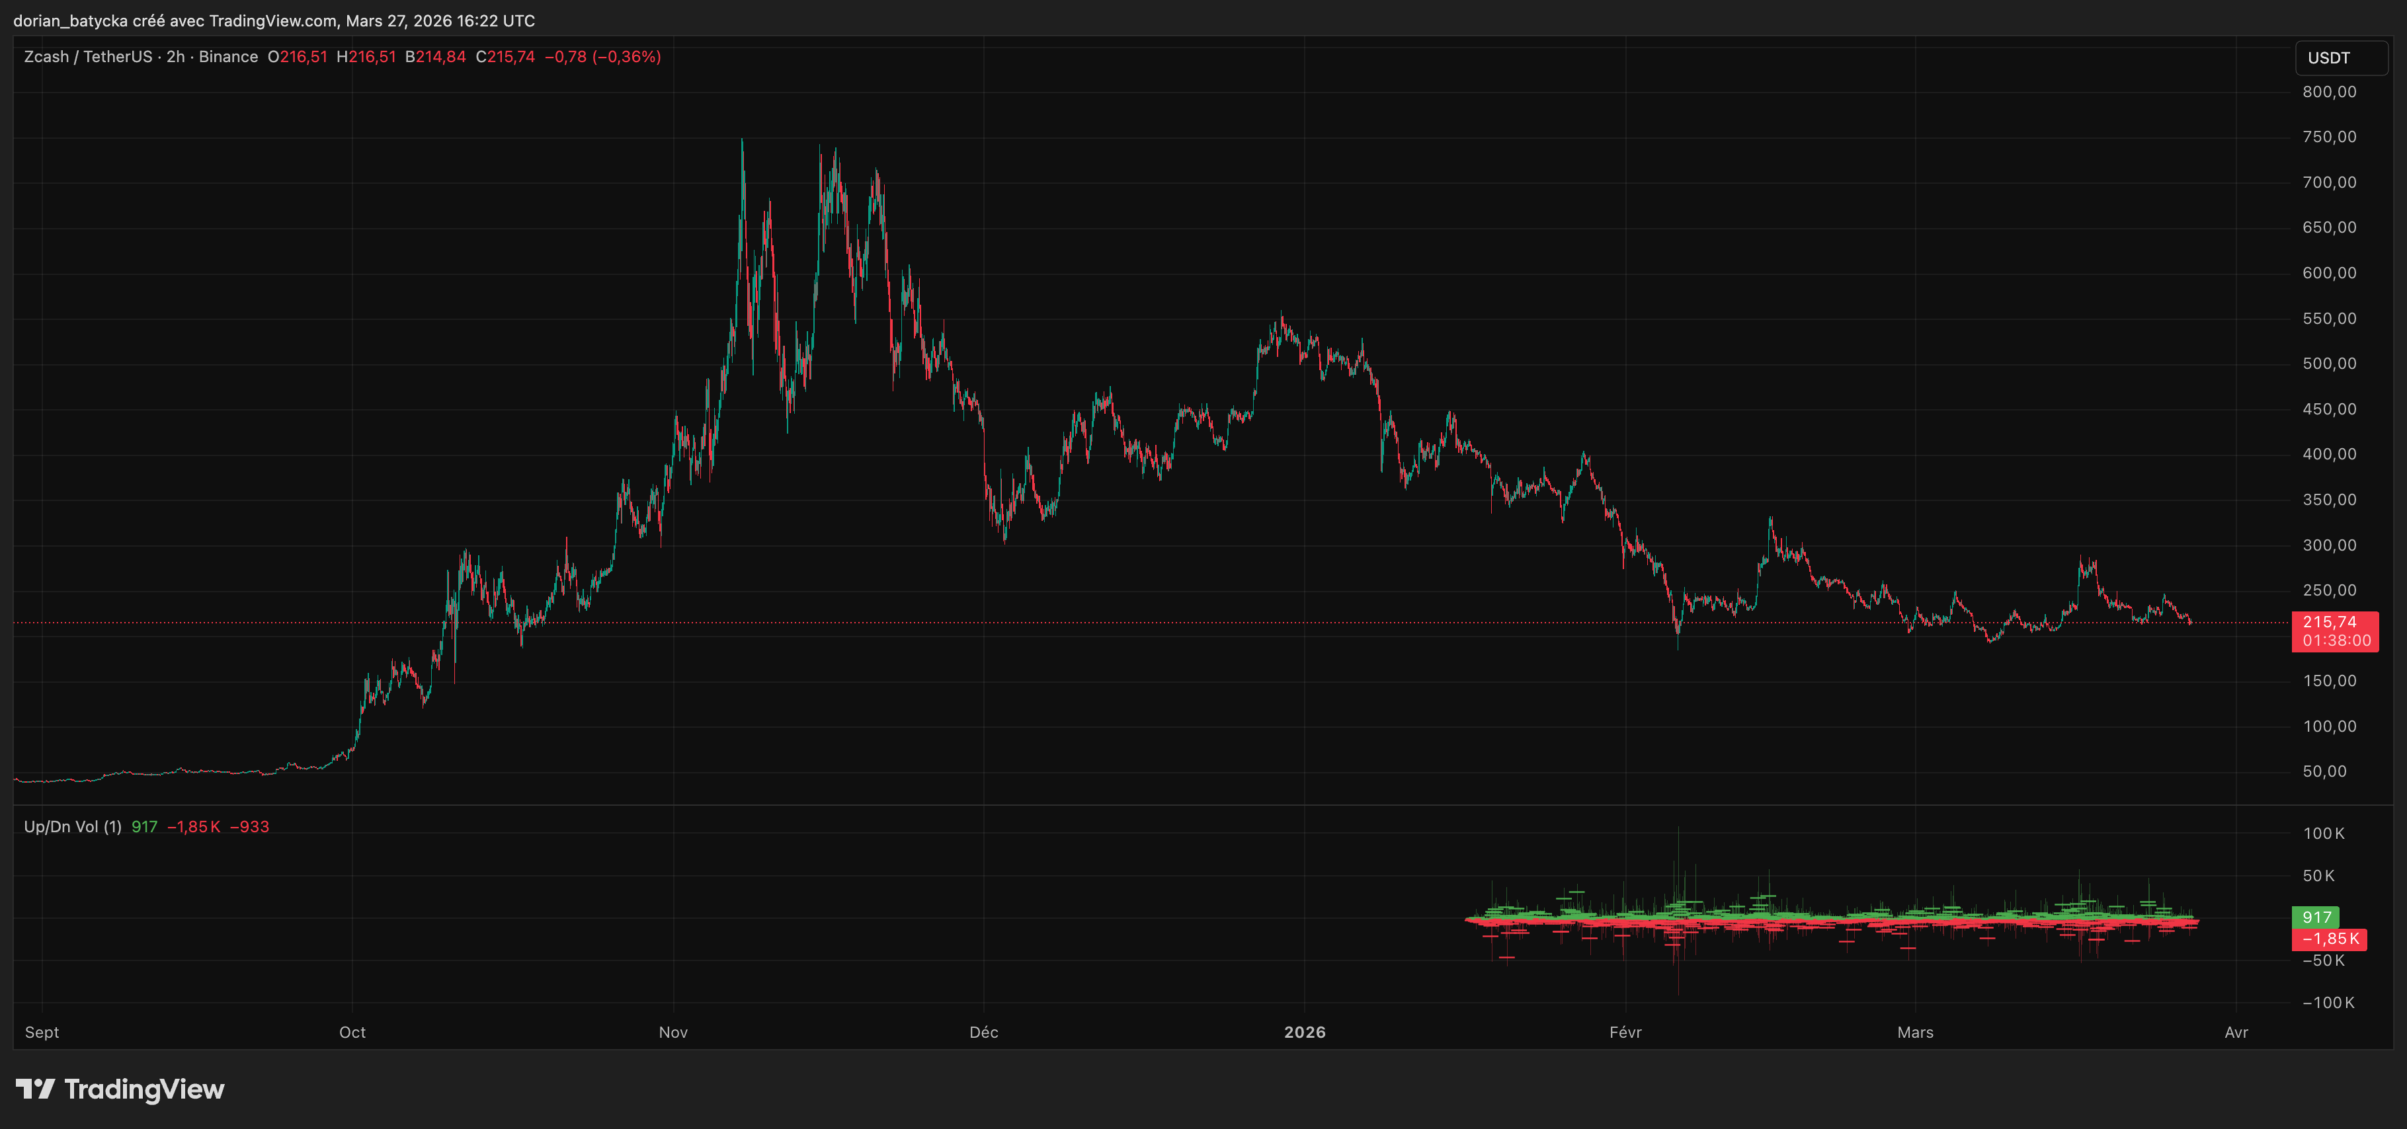Click the 2h timeframe in the legend

174,56
